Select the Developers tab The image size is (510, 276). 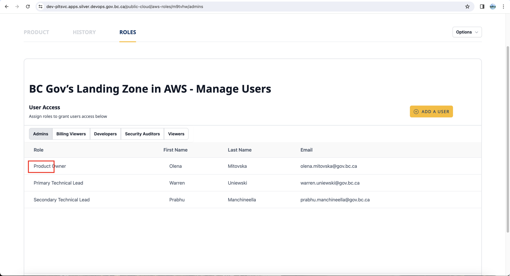[105, 134]
